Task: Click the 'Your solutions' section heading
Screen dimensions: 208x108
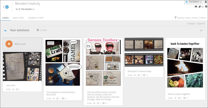Action: click(x=20, y=30)
